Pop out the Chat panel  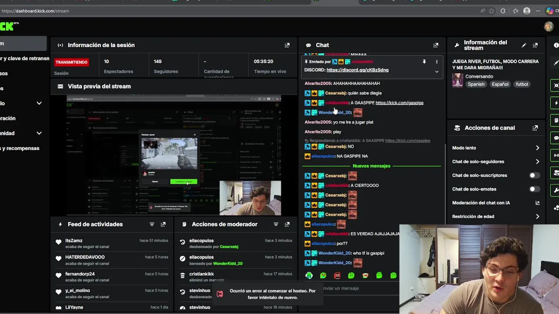[x=435, y=45]
